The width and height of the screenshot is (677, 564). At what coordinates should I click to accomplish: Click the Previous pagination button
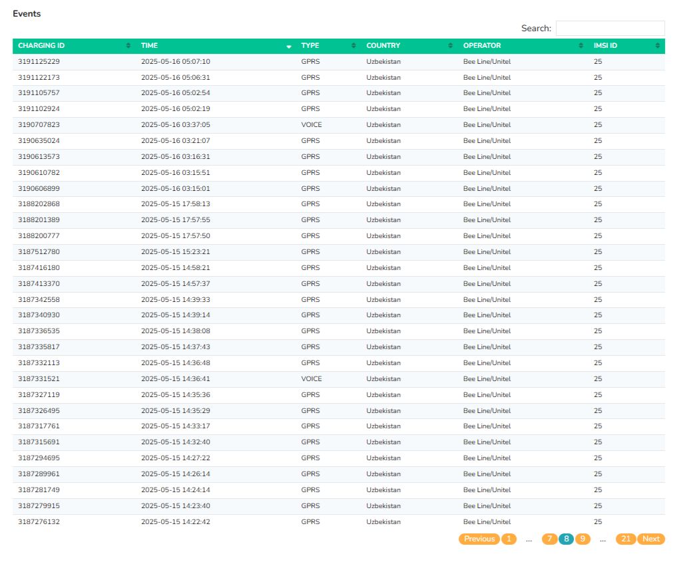pos(479,539)
